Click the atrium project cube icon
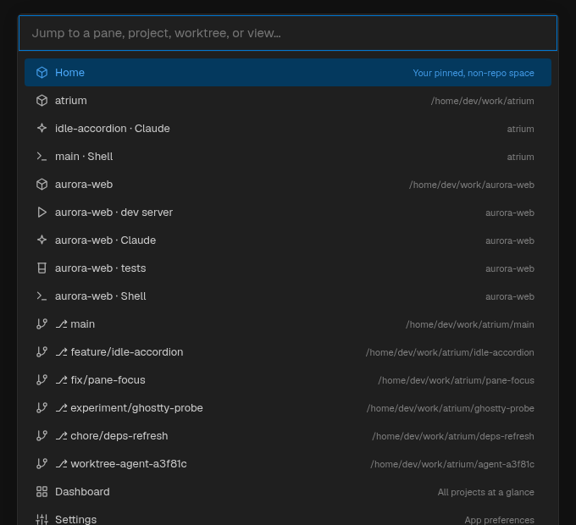 coord(42,100)
